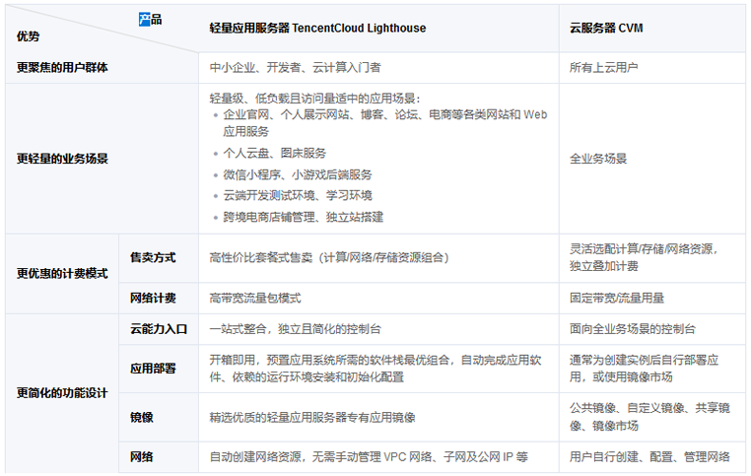Click the 企业官网、个人展示网站 bullet item
The image size is (751, 476).
coord(385,123)
